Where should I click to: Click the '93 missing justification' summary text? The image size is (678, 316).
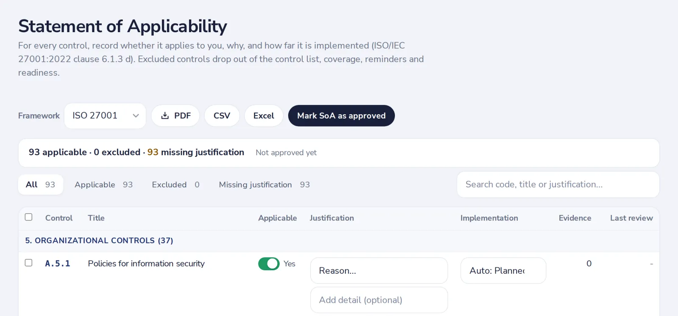196,152
